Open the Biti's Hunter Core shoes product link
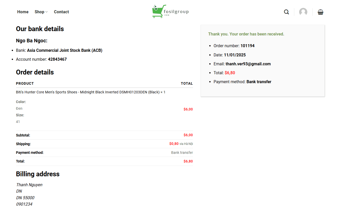 click(88, 92)
